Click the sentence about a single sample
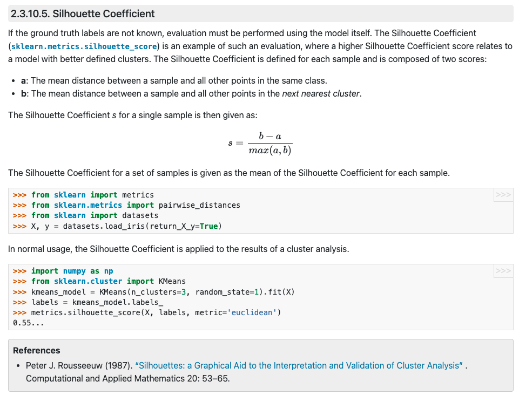Viewport: 519px width, 395px height. [132, 115]
